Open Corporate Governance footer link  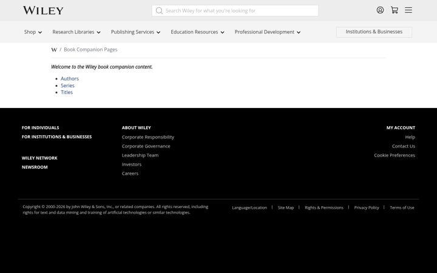146,146
